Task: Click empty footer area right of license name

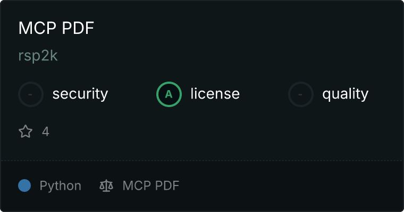Action: tap(289, 185)
